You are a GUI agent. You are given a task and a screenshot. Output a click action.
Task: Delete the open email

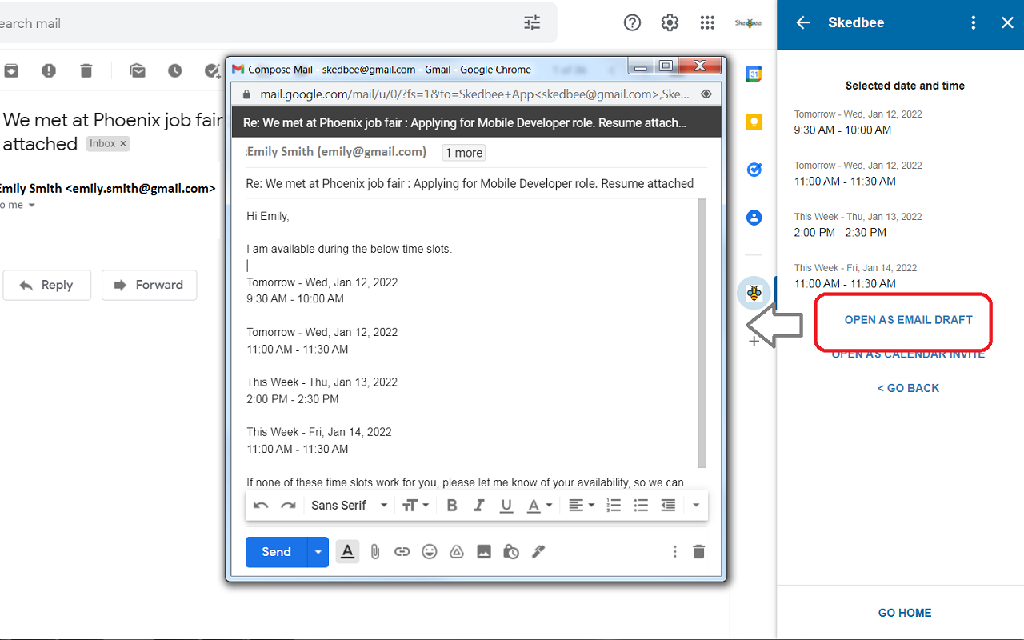(86, 71)
